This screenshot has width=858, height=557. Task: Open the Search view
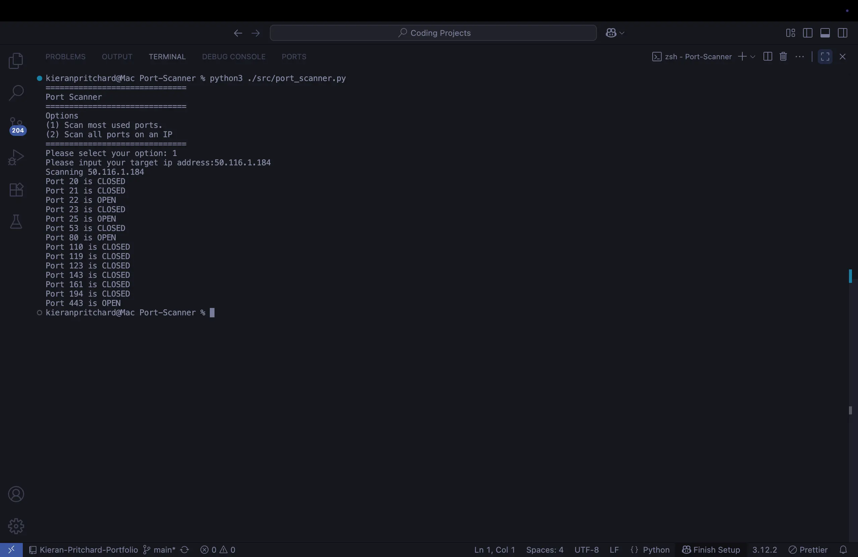[x=16, y=92]
